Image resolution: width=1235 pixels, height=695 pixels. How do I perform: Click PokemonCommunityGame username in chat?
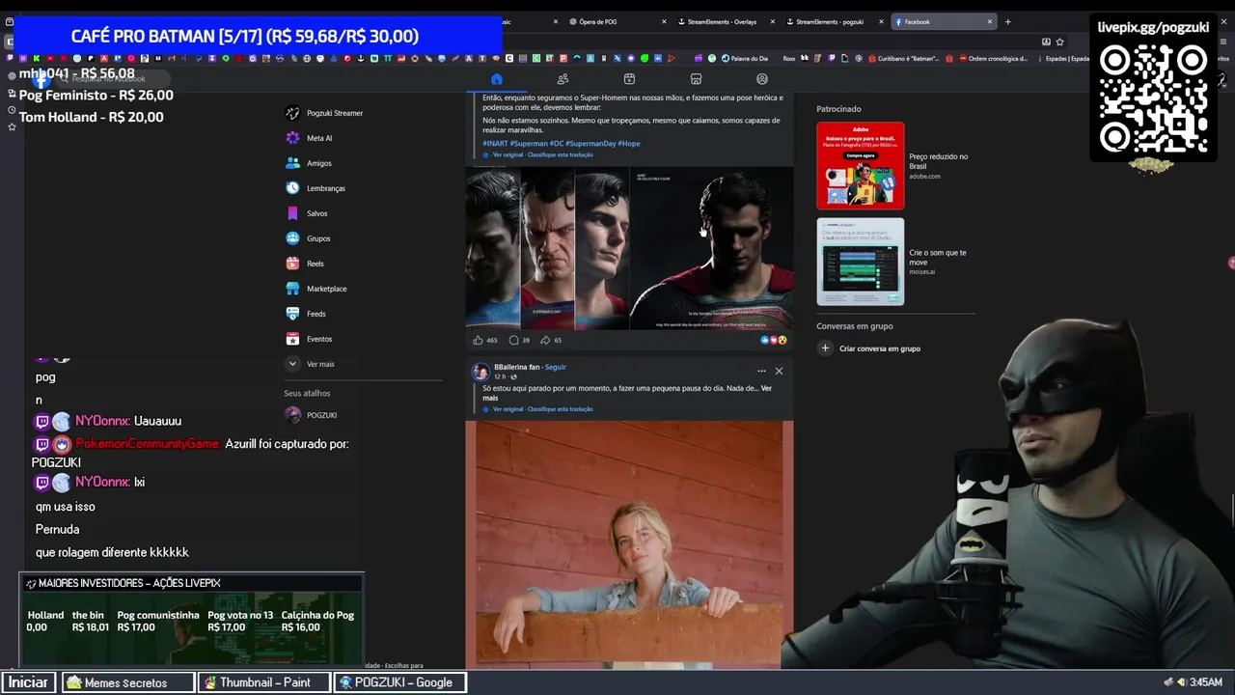tap(148, 444)
